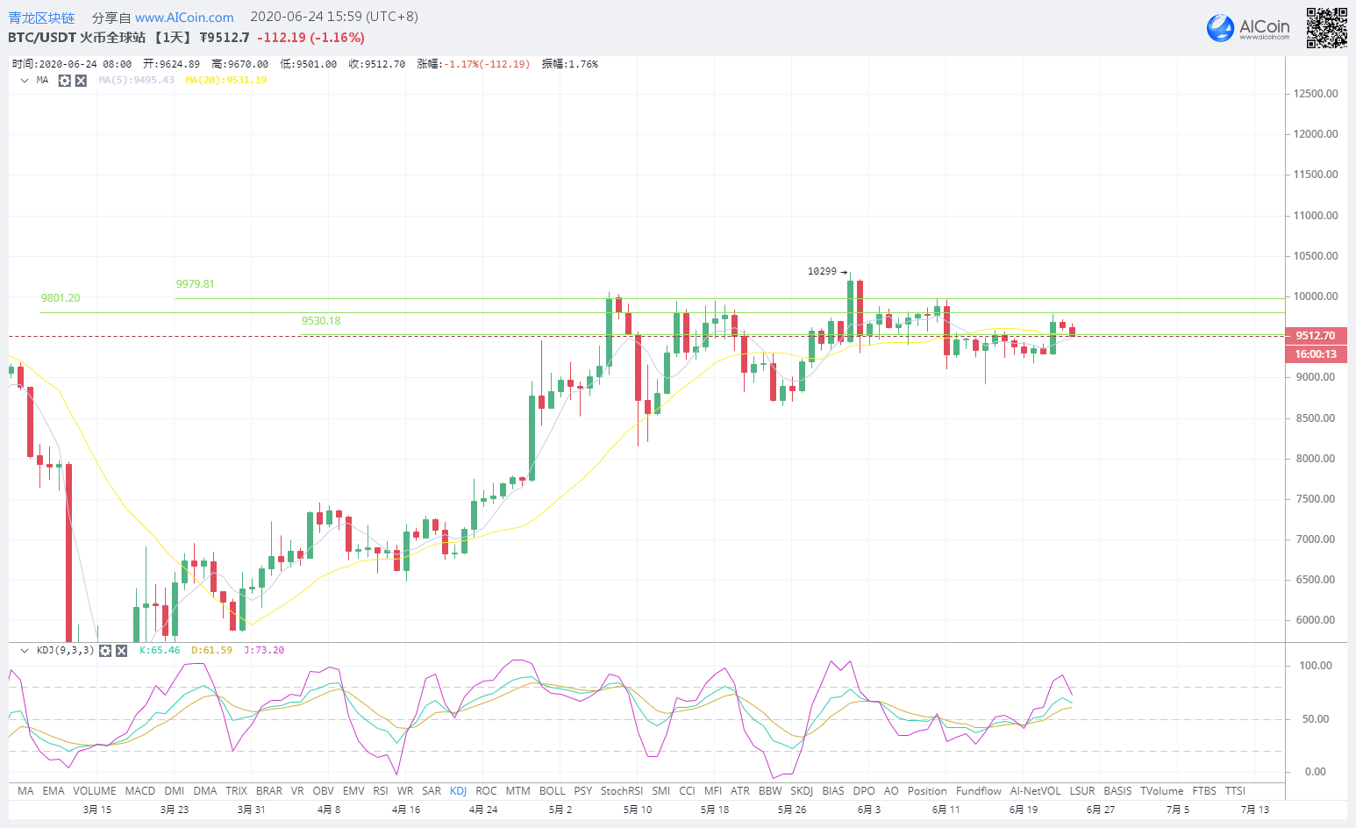The width and height of the screenshot is (1356, 828).
Task: Choose the DPO indicator tab
Action: pyautogui.click(x=864, y=791)
